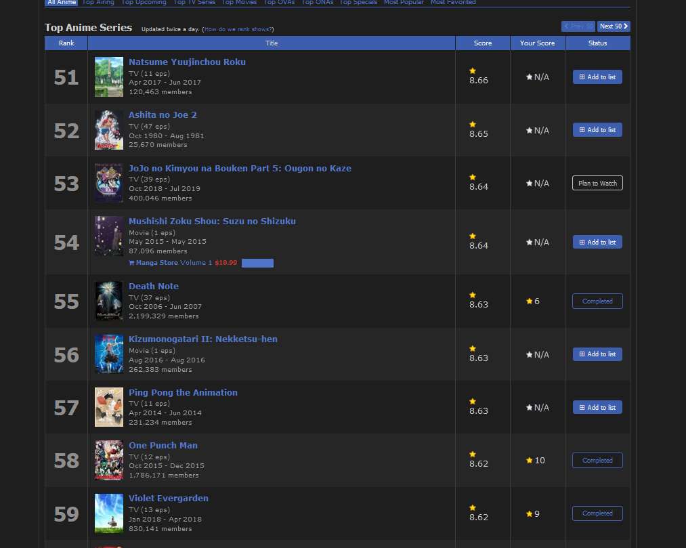Open Death Note title link
Screen dimensions: 686x548
coord(154,287)
